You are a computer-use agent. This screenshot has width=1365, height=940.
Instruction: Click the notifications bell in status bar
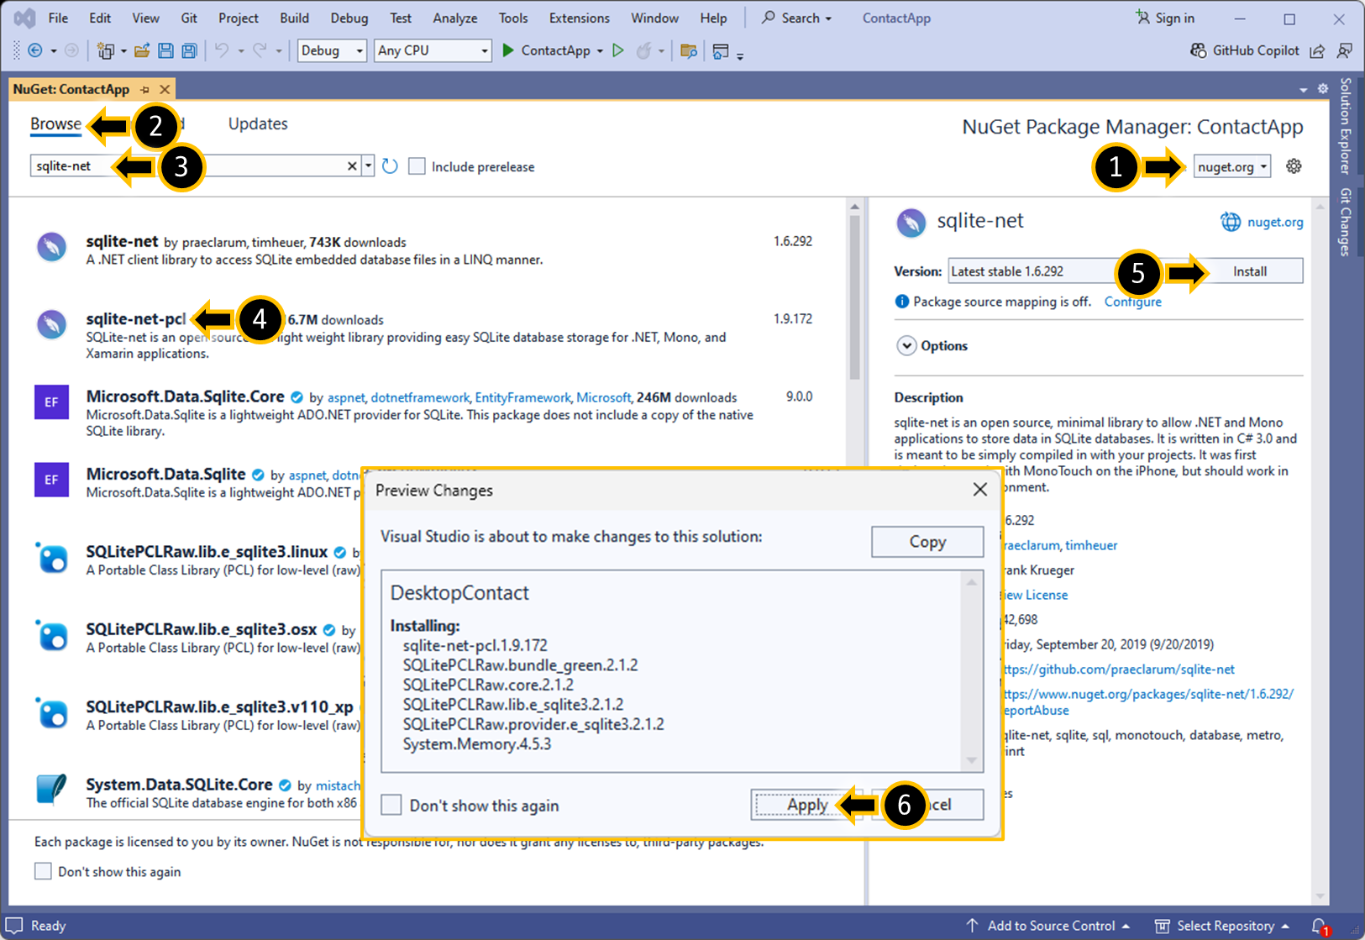[1320, 926]
